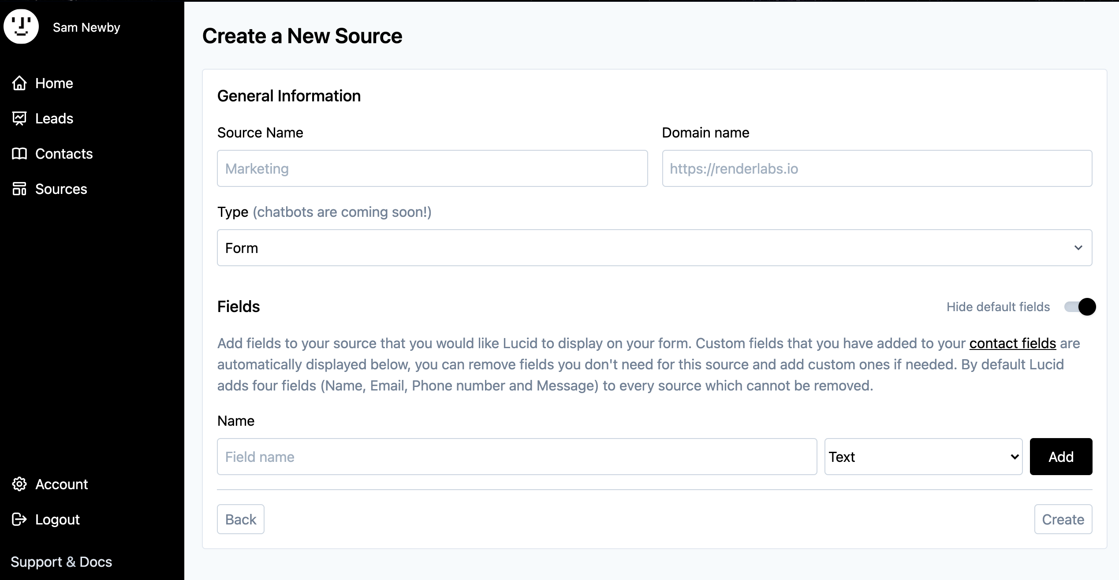
Task: Click the Home house icon
Action: (x=19, y=83)
